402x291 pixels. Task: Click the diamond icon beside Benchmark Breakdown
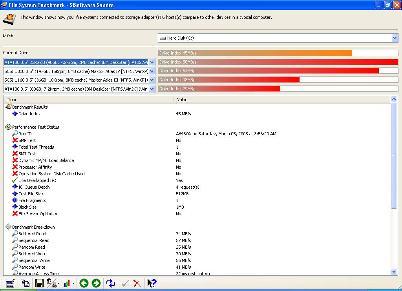pos(9,227)
